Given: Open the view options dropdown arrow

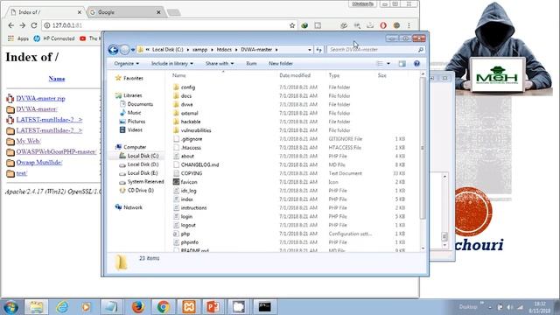Looking at the screenshot, I should (388, 64).
